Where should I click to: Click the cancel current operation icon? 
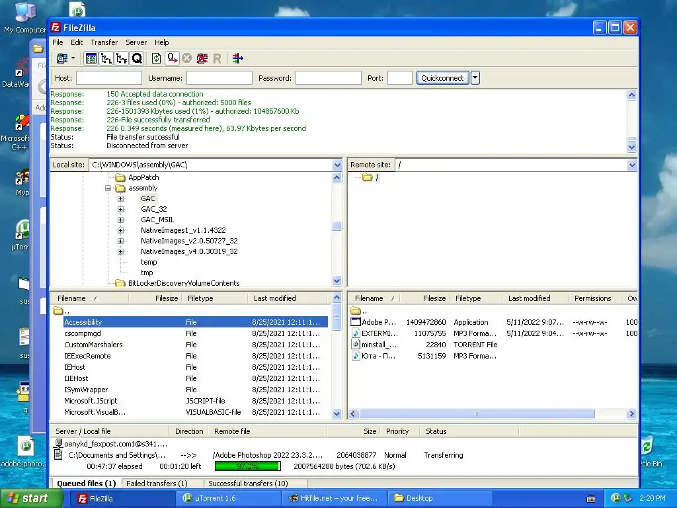tap(186, 58)
